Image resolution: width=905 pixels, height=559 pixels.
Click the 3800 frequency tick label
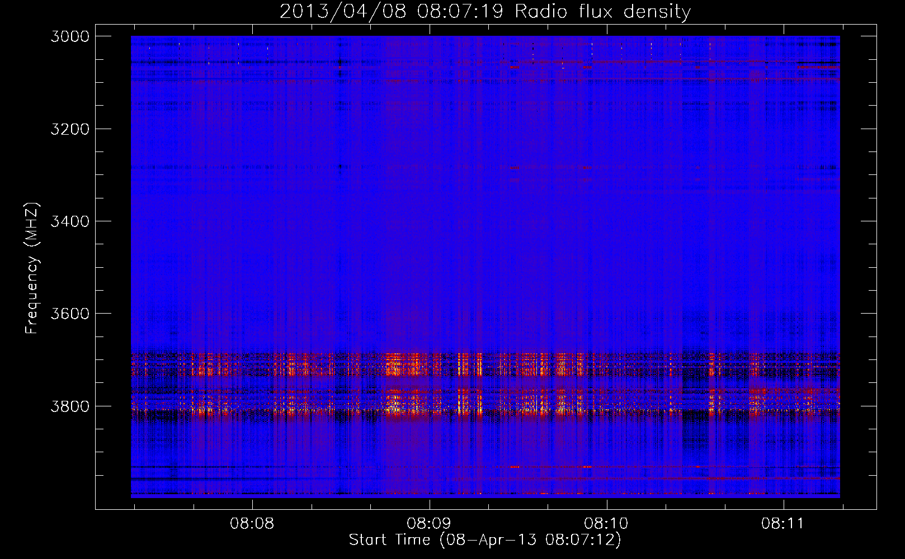pos(70,406)
